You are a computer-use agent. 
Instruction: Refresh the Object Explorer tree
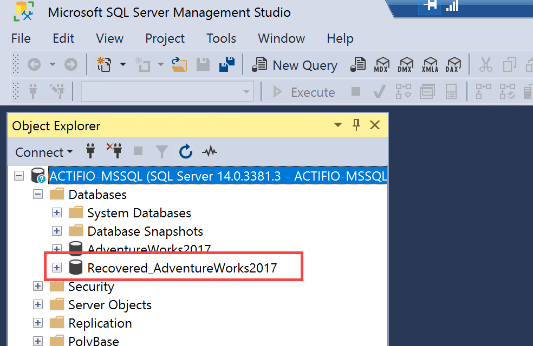click(x=186, y=151)
